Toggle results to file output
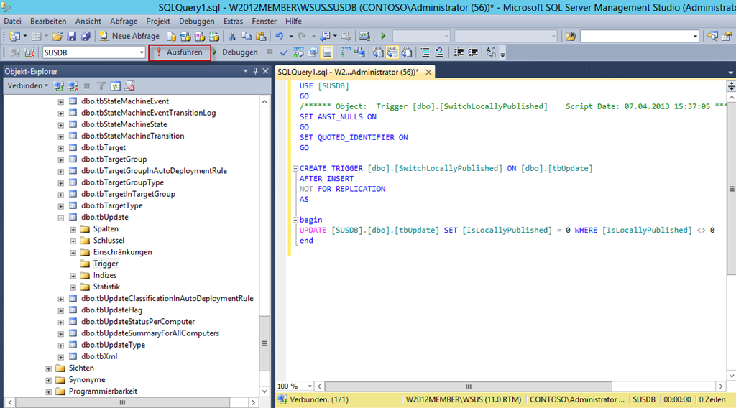Image resolution: width=736 pixels, height=408 pixels. (407, 52)
